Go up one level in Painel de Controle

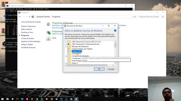tap(30, 17)
